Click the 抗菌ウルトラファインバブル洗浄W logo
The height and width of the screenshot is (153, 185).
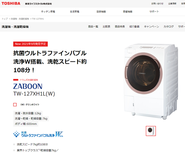click(38, 134)
